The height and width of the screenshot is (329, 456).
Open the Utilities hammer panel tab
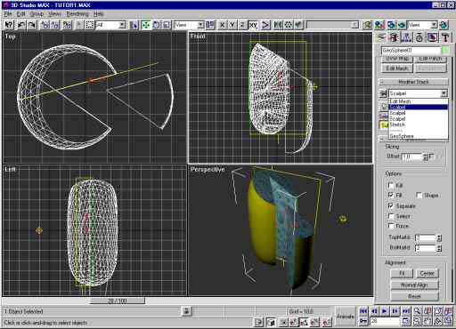point(445,37)
